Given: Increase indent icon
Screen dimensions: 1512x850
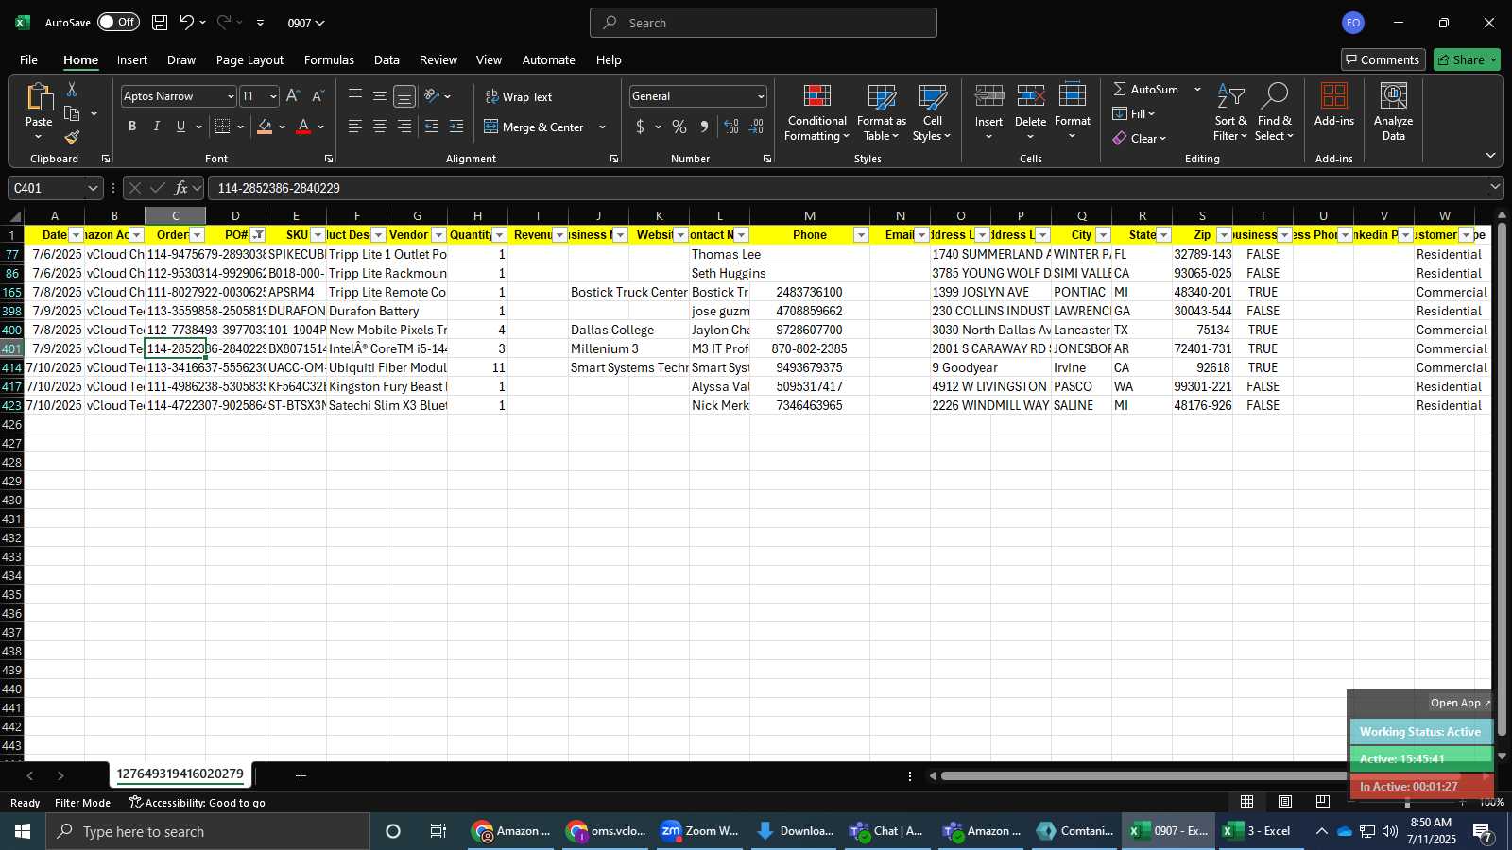Looking at the screenshot, I should 456,127.
